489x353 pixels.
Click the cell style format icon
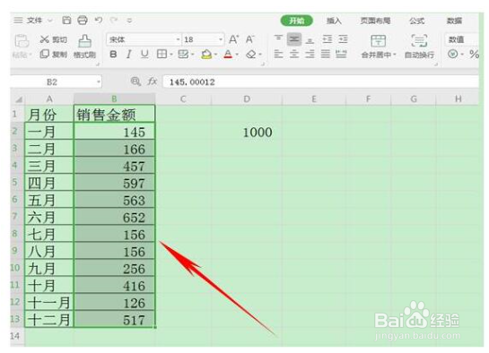tap(183, 55)
